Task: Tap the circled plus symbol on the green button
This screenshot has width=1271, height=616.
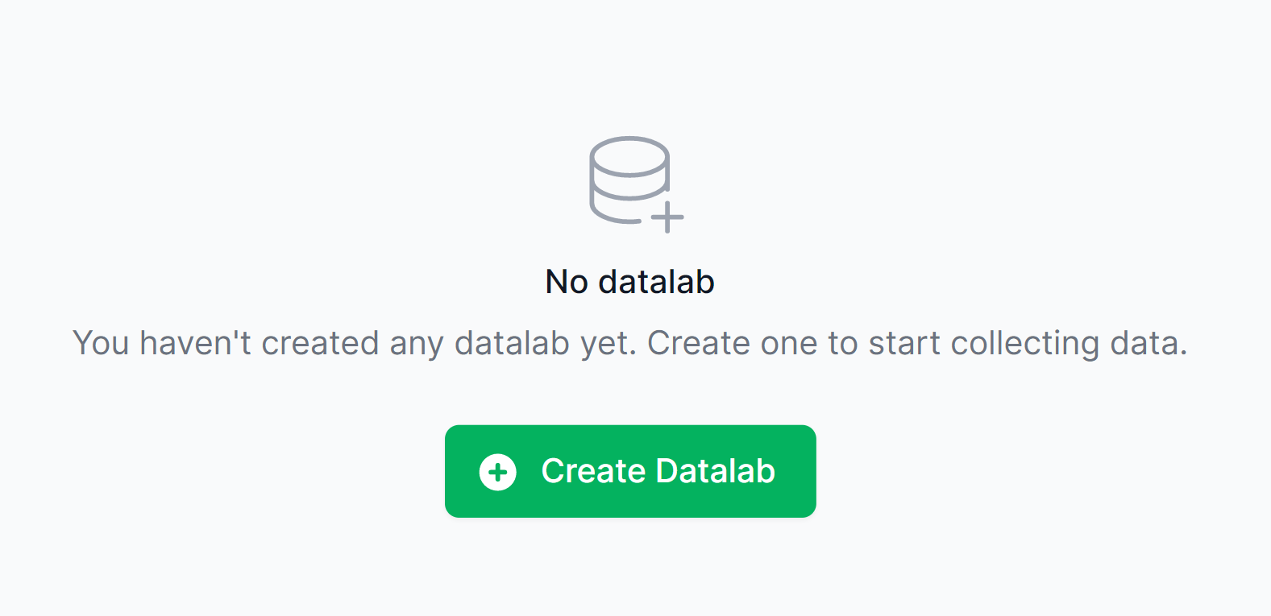Action: [x=498, y=472]
